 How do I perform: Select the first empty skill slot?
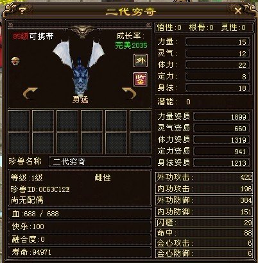coord(19,121)
